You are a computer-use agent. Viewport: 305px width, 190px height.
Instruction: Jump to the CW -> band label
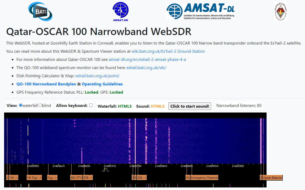pos(13,177)
